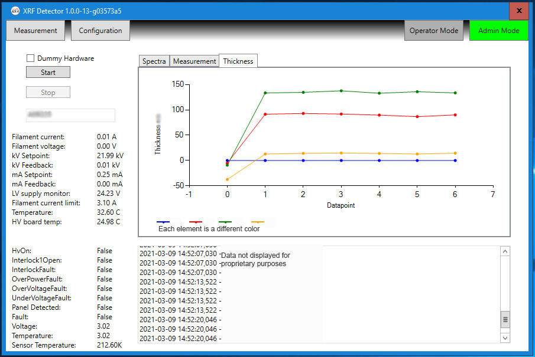Click the Stop button
Screen dimensions: 535x357
click(x=48, y=92)
